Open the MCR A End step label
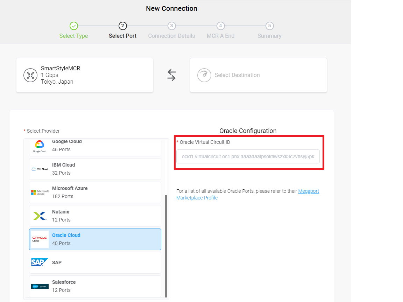This screenshot has width=403, height=302. [220, 36]
